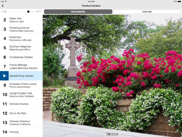182x137 pixels.
Task: Choose Southern Magnolia in the list
Action: click(21, 48)
